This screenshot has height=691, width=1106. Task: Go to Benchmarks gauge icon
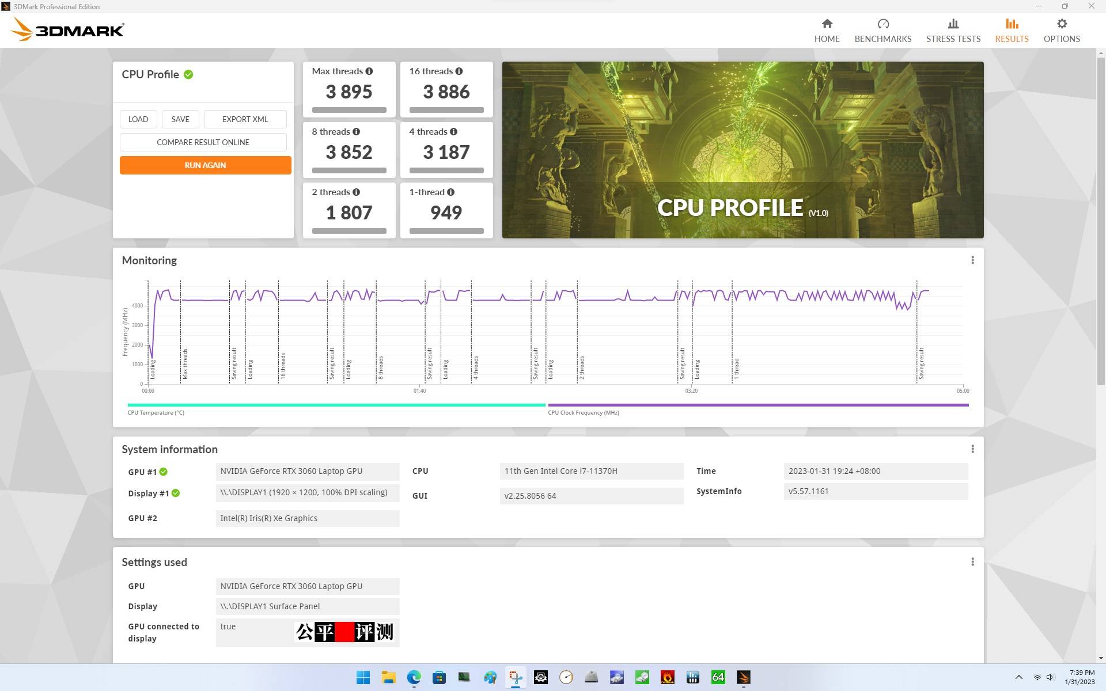pyautogui.click(x=882, y=24)
